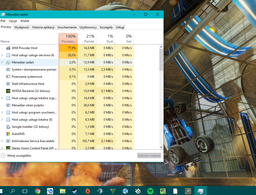Click the blank document taskbar icon
Viewport: 256px width, 195px height.
tap(175, 191)
